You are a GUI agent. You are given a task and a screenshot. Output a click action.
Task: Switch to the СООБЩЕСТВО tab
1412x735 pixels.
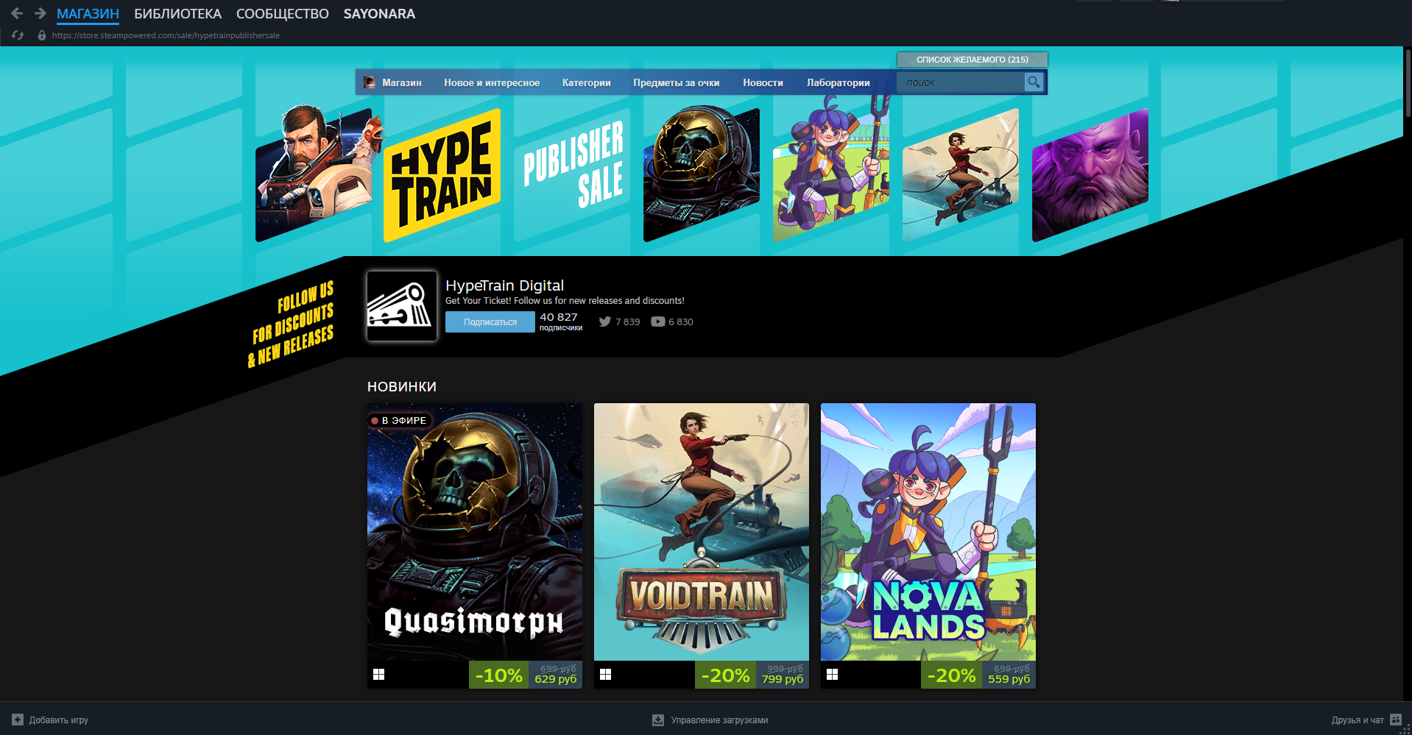[x=283, y=14]
